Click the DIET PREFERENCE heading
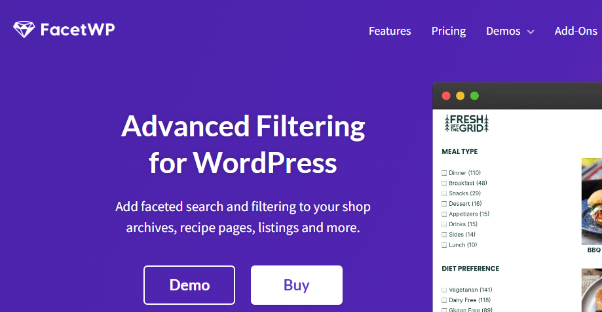The width and height of the screenshot is (602, 312). click(x=471, y=269)
